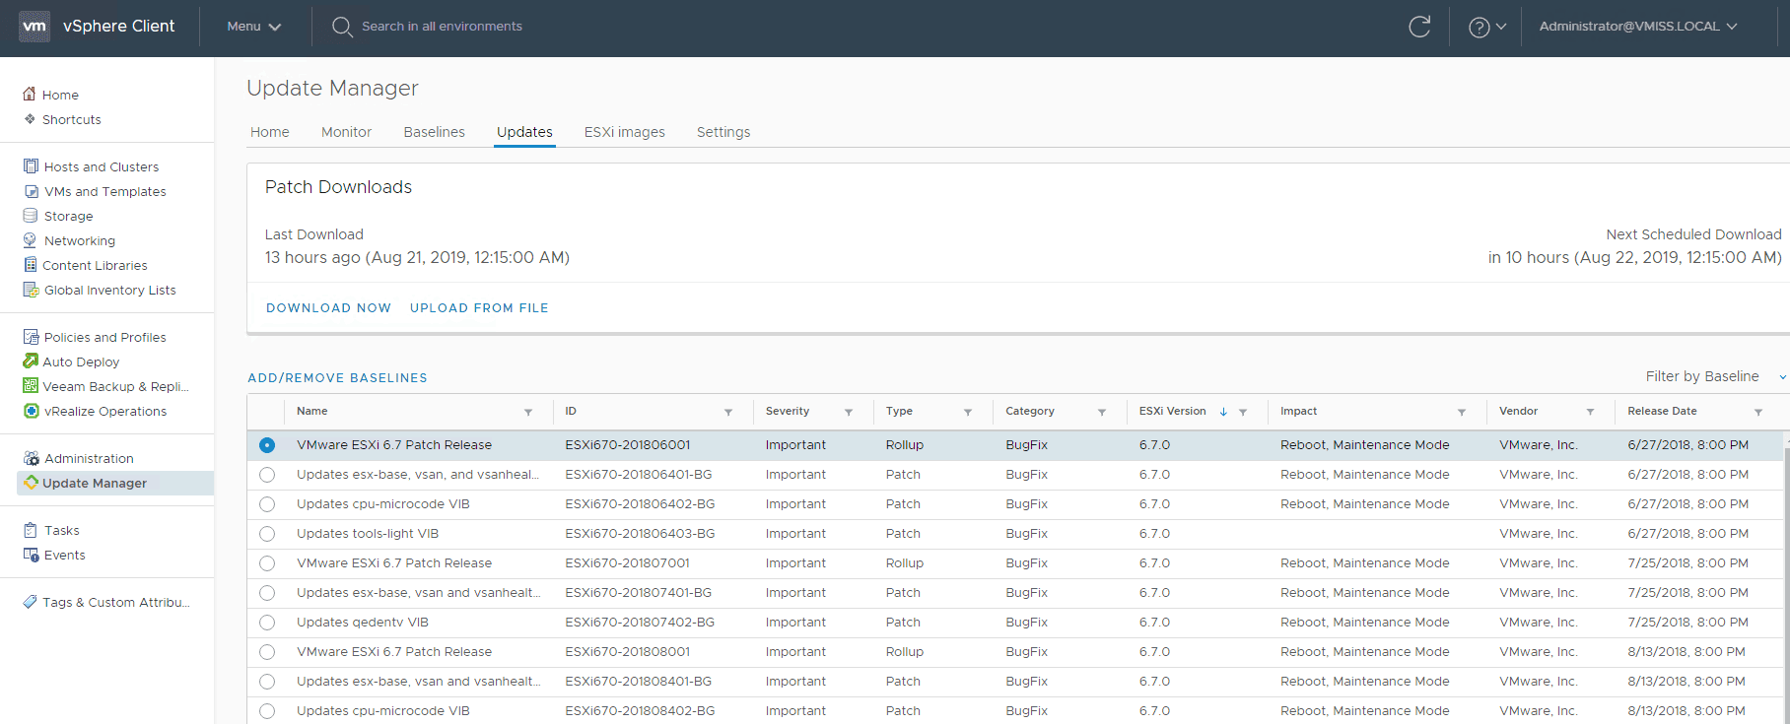This screenshot has height=724, width=1790.
Task: Click the Hosts and Clusters icon
Action: coord(31,166)
